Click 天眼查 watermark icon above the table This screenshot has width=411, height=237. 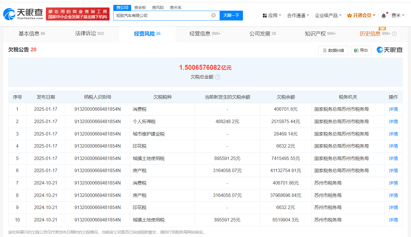[380, 50]
